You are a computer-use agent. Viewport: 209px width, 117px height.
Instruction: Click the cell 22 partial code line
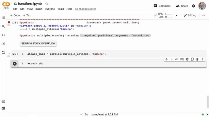67,54
